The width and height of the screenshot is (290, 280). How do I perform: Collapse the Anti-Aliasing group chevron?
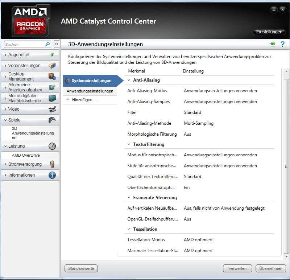129,80
